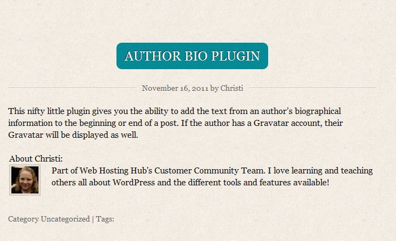
Task: Click the Tags: label
Action: [105, 219]
